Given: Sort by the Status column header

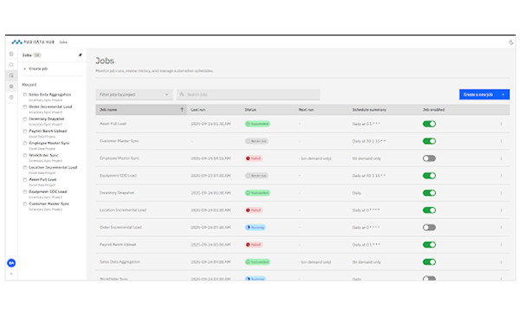Looking at the screenshot, I should click(250, 110).
